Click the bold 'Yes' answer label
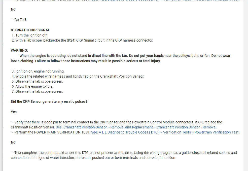The image size is (248, 171). pyautogui.click(x=14, y=112)
